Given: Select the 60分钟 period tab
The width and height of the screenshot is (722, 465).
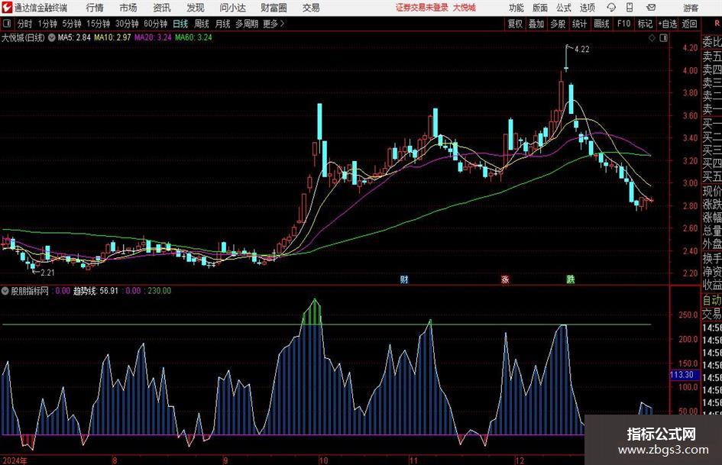Looking at the screenshot, I should pyautogui.click(x=155, y=24).
